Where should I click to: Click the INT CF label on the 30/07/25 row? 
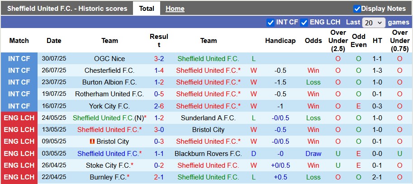pos(19,59)
